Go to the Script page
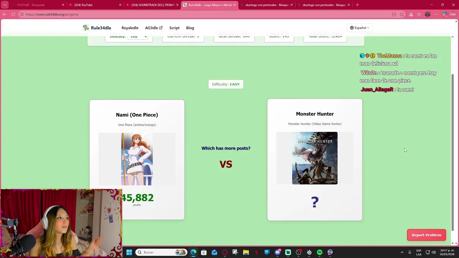Viewport: 459px width, 258px height. click(x=174, y=28)
